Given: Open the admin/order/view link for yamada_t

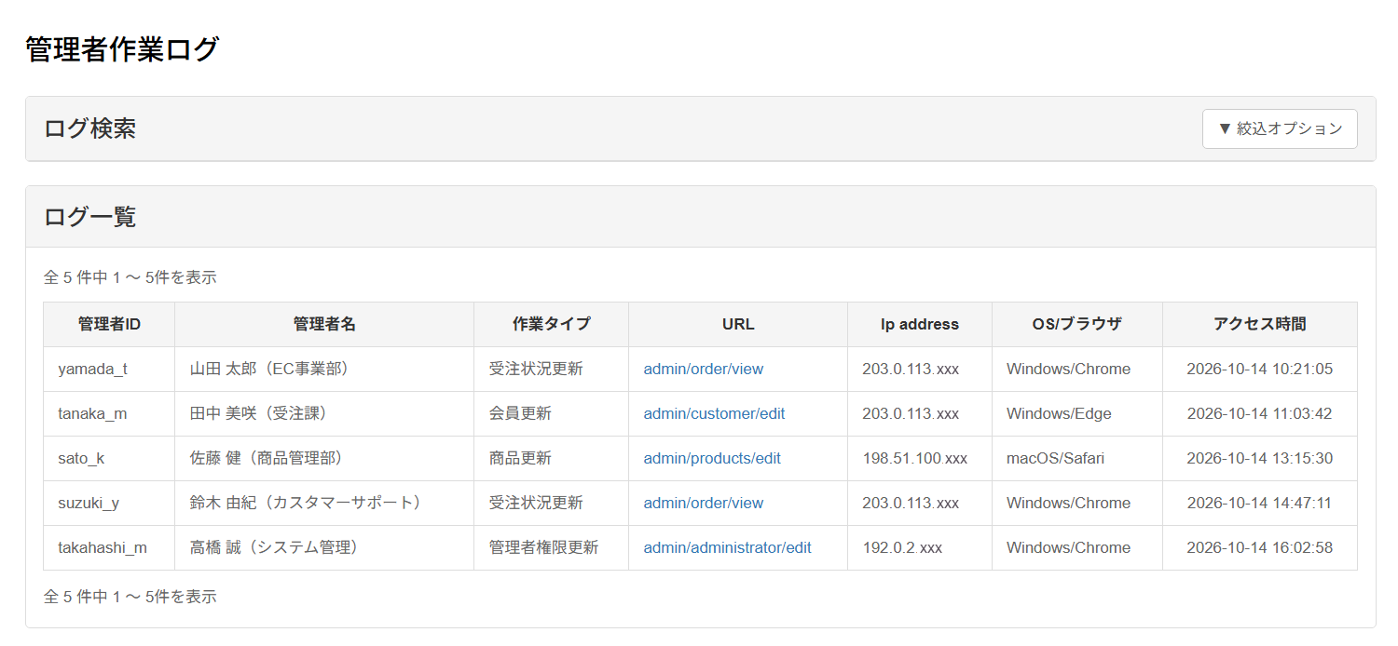Looking at the screenshot, I should (x=703, y=369).
